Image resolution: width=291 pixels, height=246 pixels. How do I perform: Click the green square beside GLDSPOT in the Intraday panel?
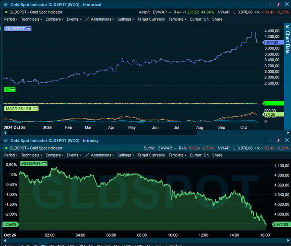(6, 148)
